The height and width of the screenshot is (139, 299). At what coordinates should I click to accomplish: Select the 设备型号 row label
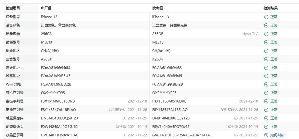coord(13,17)
